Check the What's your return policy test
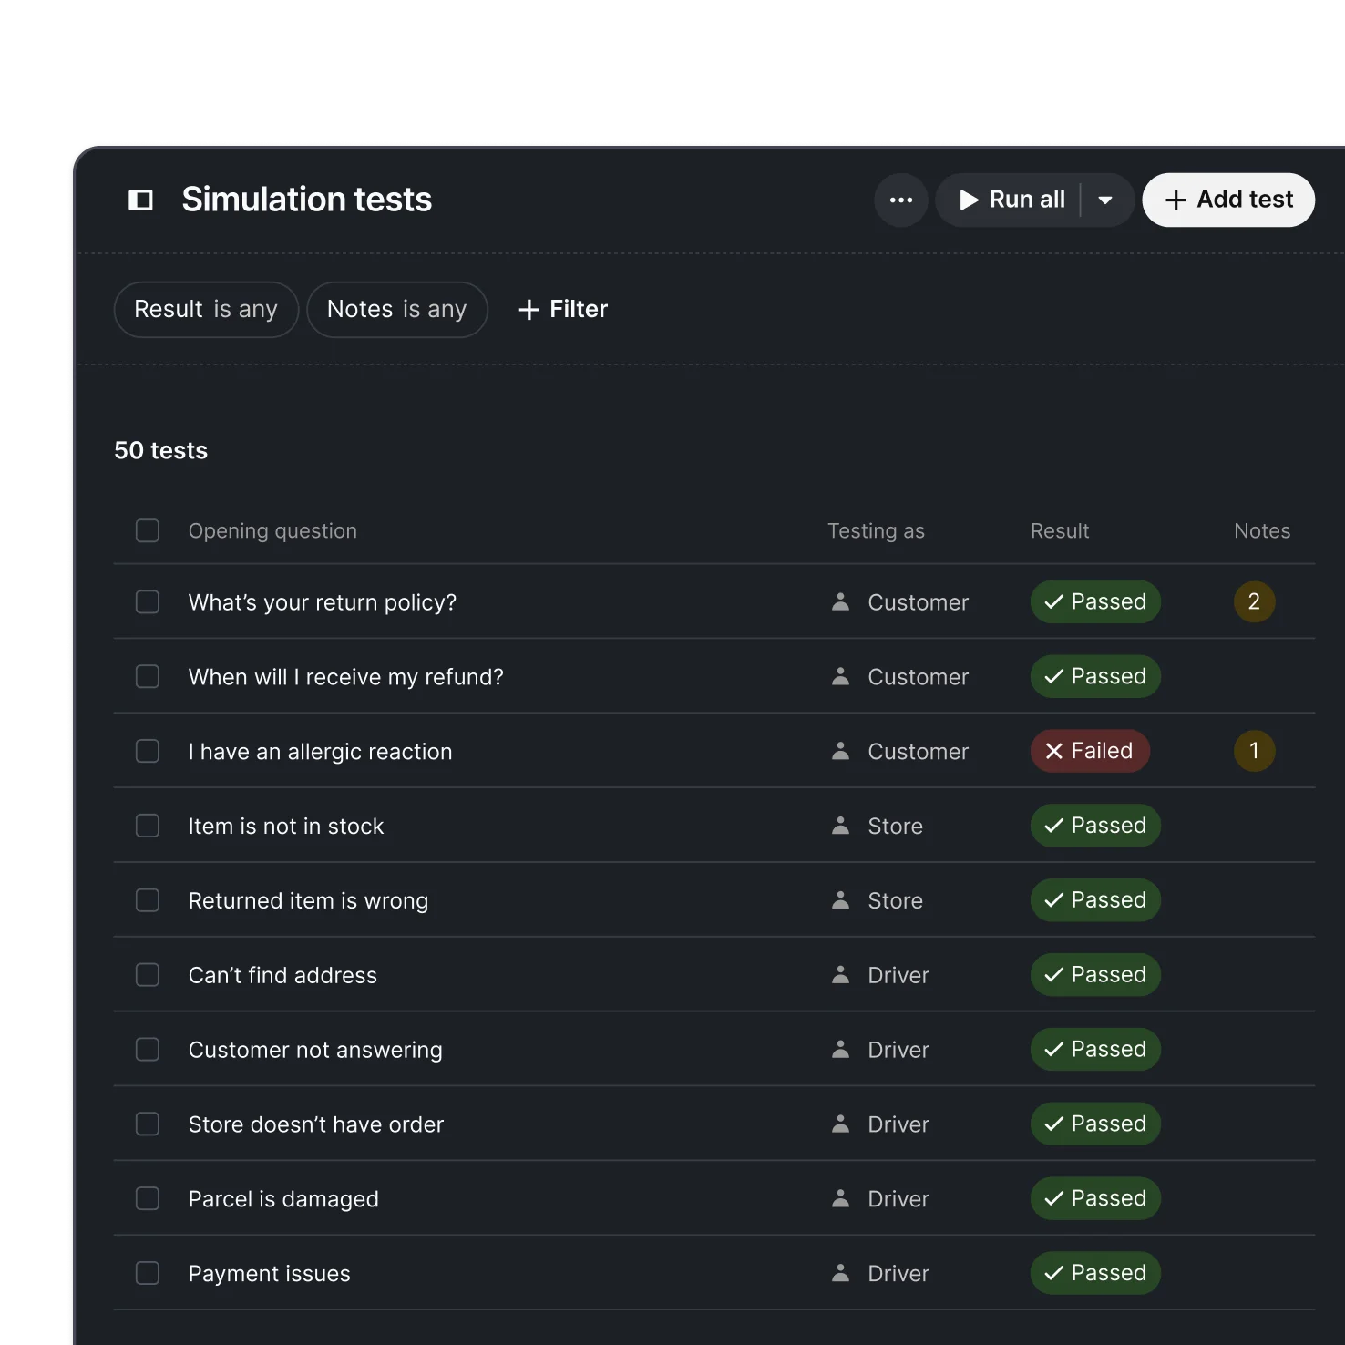The width and height of the screenshot is (1345, 1345). coord(147,601)
